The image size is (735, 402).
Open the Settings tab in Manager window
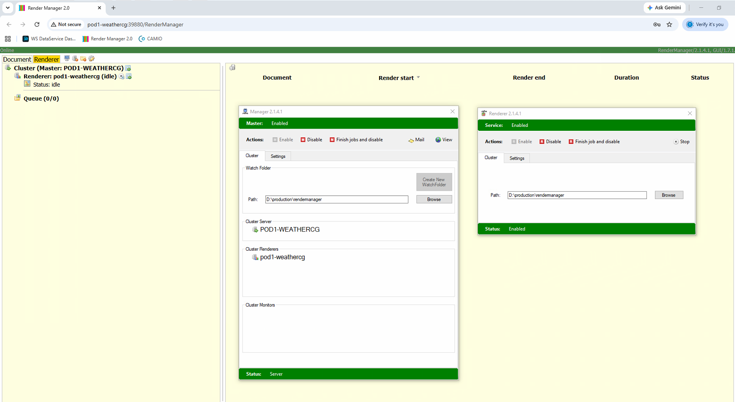click(x=278, y=156)
